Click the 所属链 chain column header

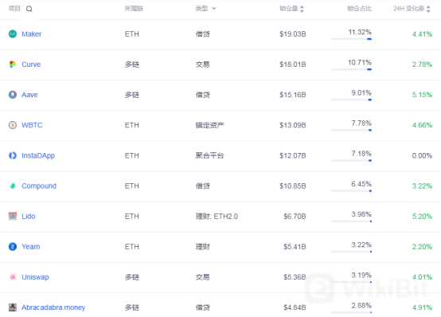pos(134,9)
